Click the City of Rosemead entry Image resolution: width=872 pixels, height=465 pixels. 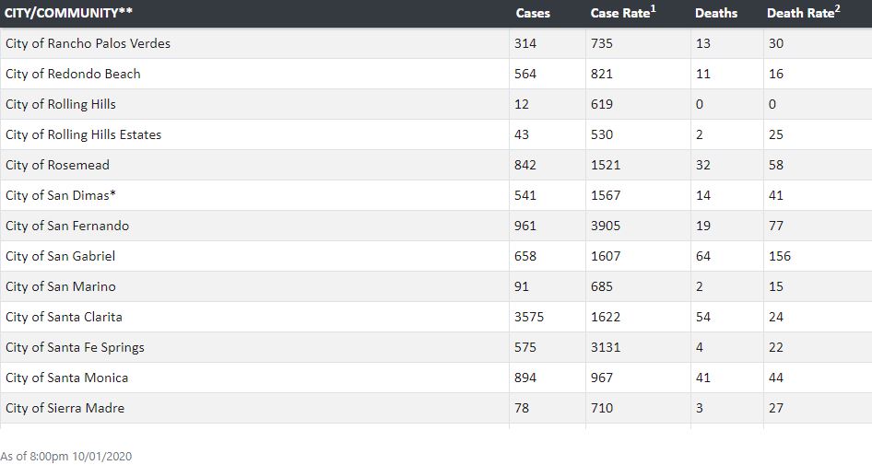(57, 165)
